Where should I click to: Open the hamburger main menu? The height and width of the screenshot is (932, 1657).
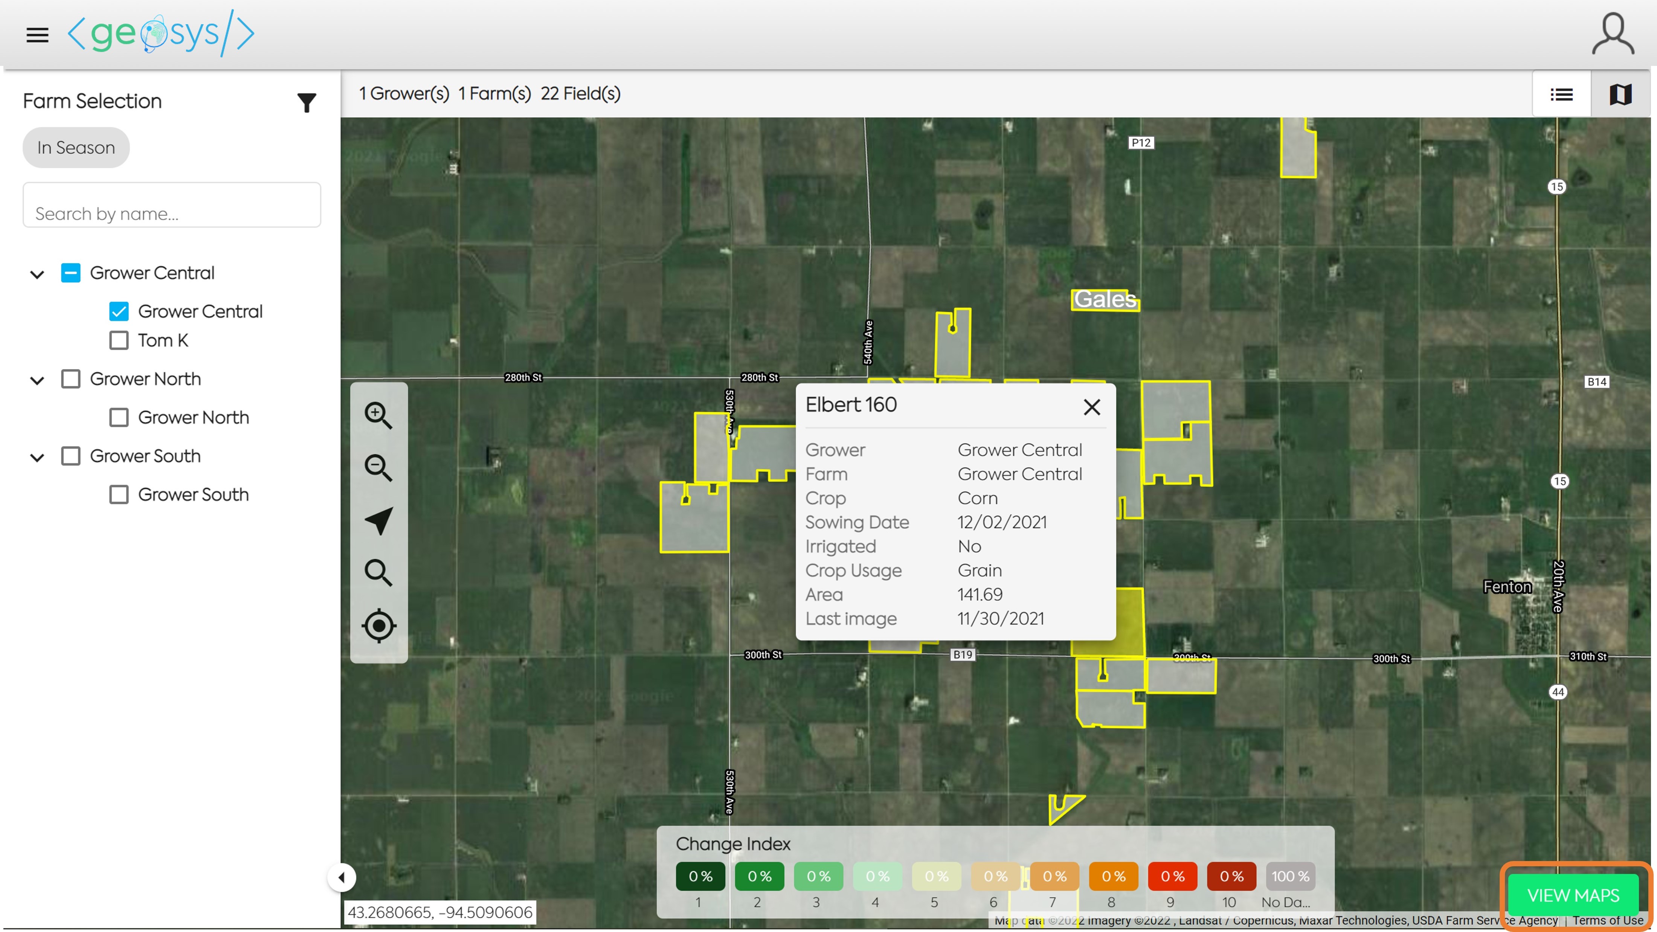pos(37,35)
